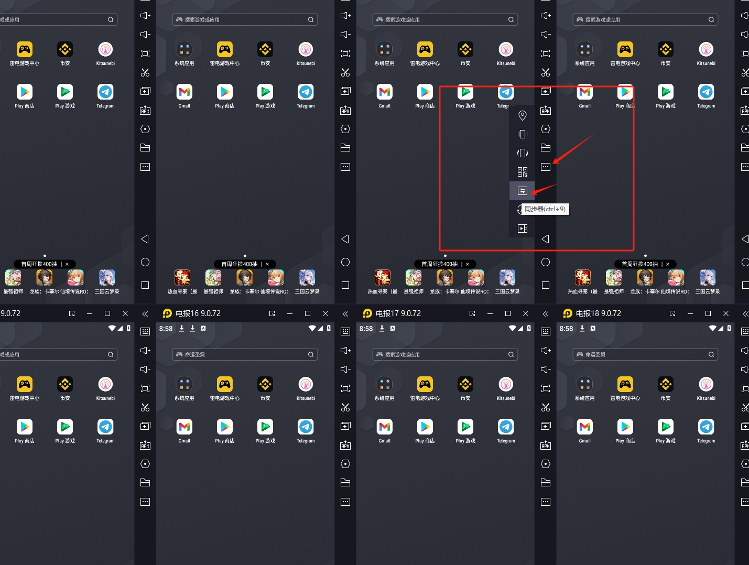Open the More button the red arrow indicates

[546, 167]
